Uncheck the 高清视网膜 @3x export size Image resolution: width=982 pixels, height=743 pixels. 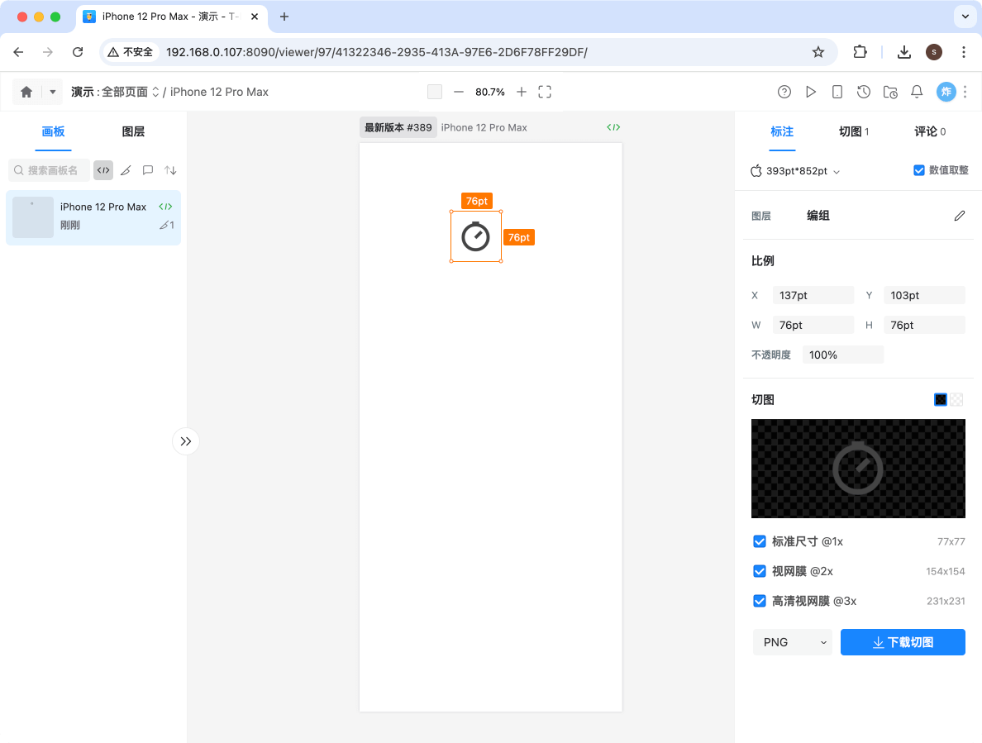tap(759, 601)
